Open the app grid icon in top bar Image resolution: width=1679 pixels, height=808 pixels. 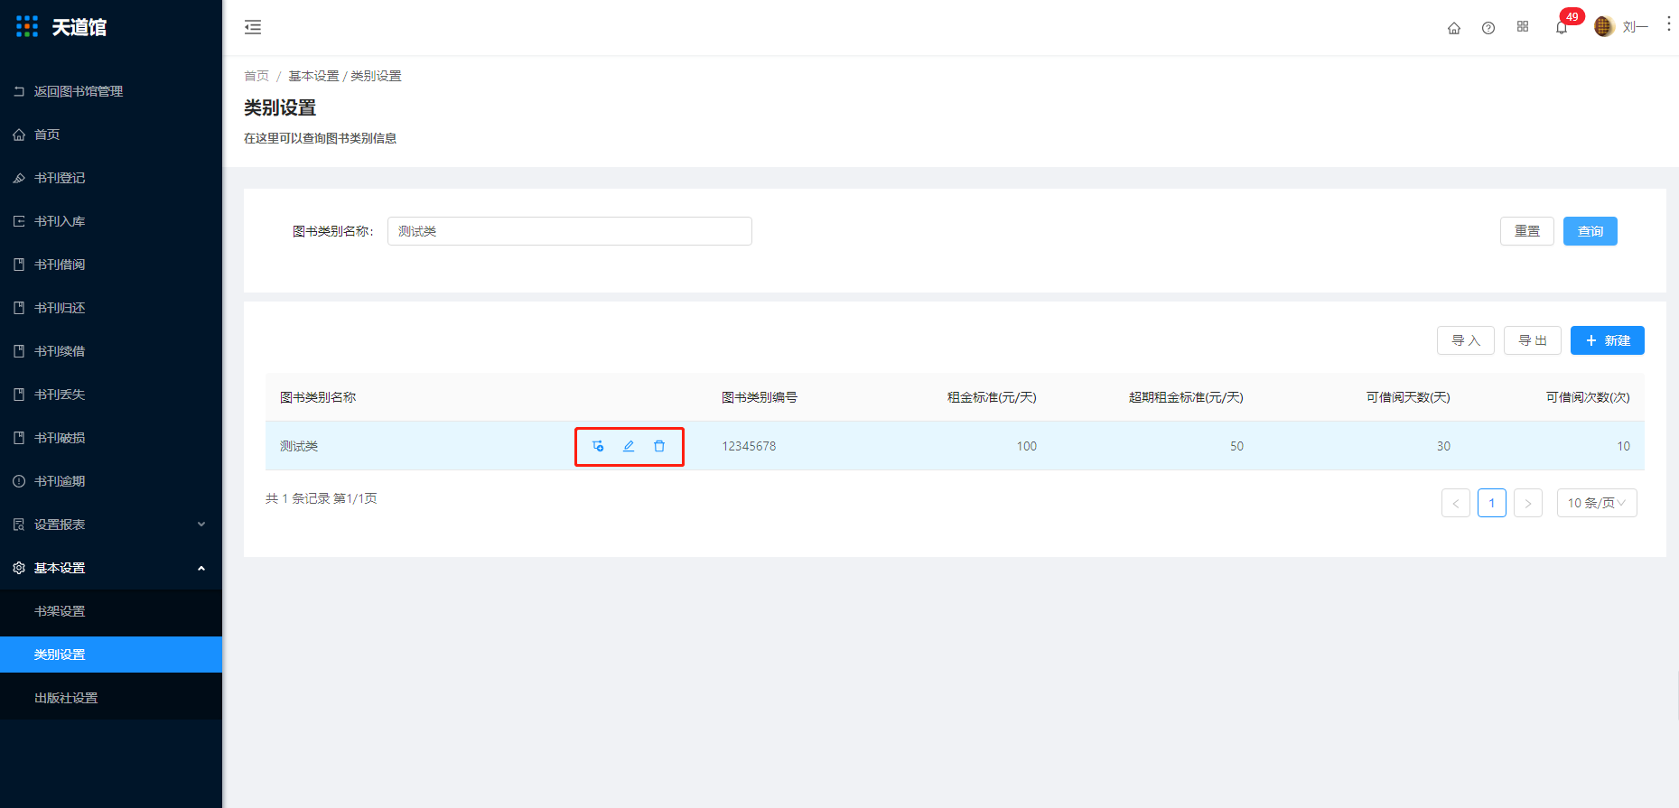1523,27
